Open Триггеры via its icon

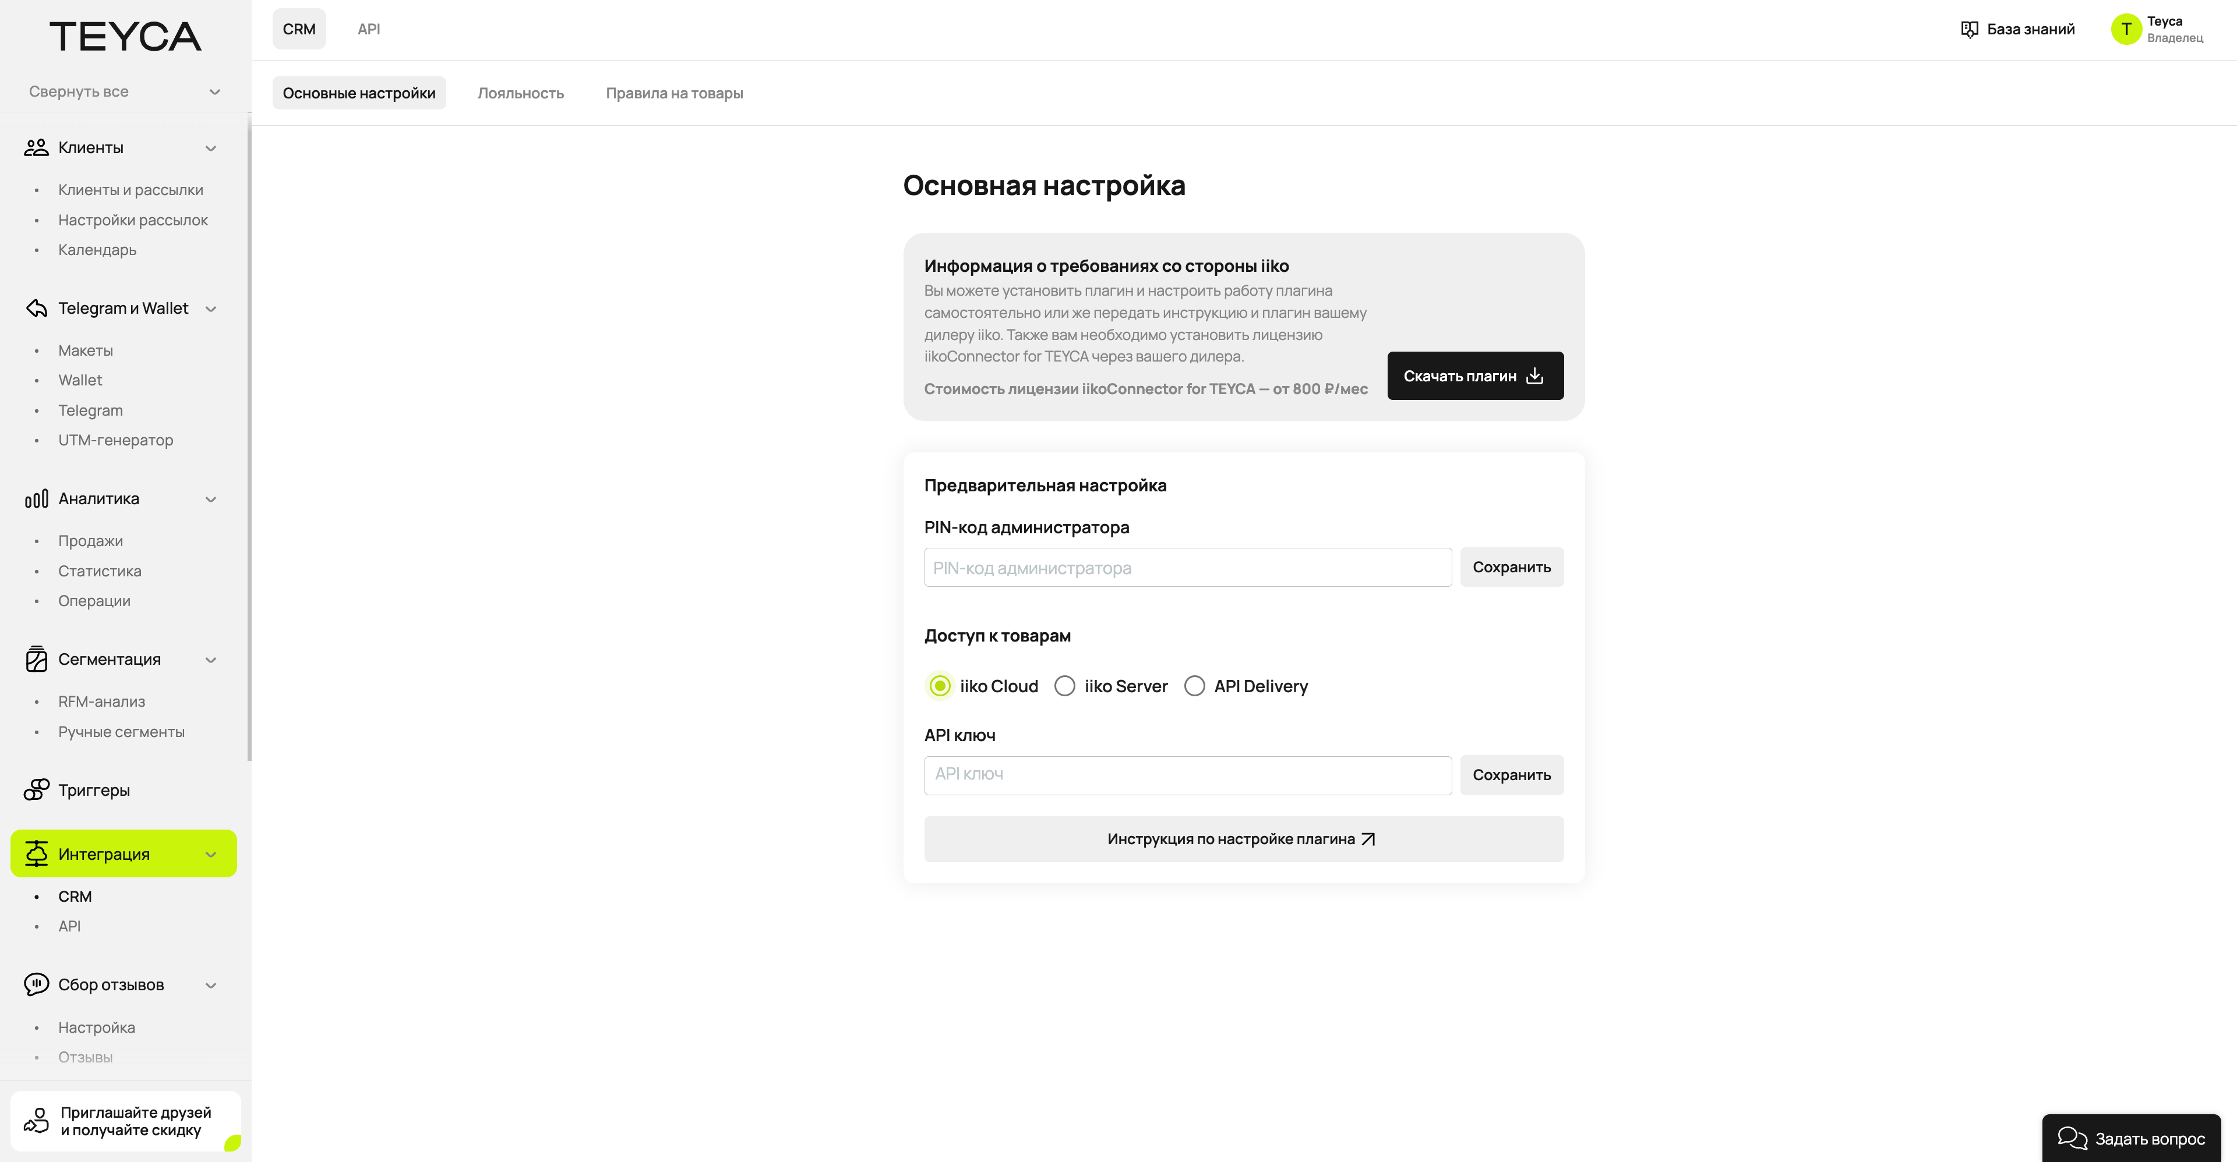point(36,790)
